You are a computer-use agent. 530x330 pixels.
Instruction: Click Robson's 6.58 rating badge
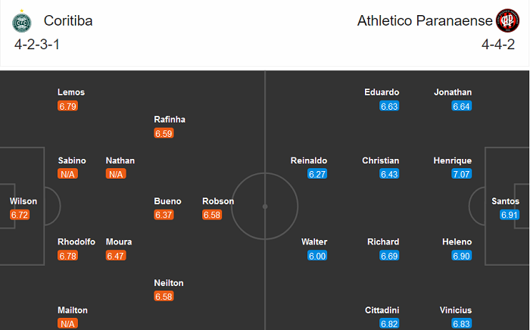[212, 216]
